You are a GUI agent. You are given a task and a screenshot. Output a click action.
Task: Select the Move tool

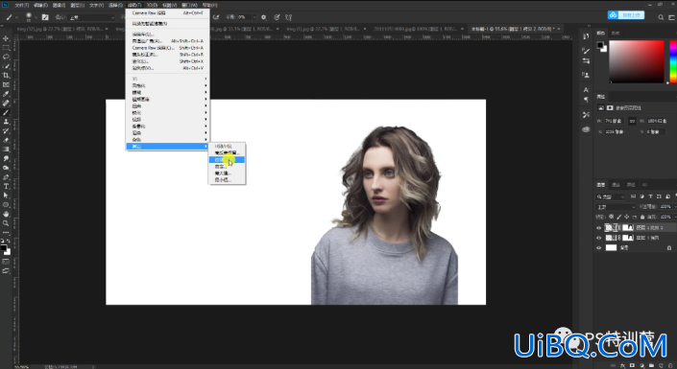[6, 38]
